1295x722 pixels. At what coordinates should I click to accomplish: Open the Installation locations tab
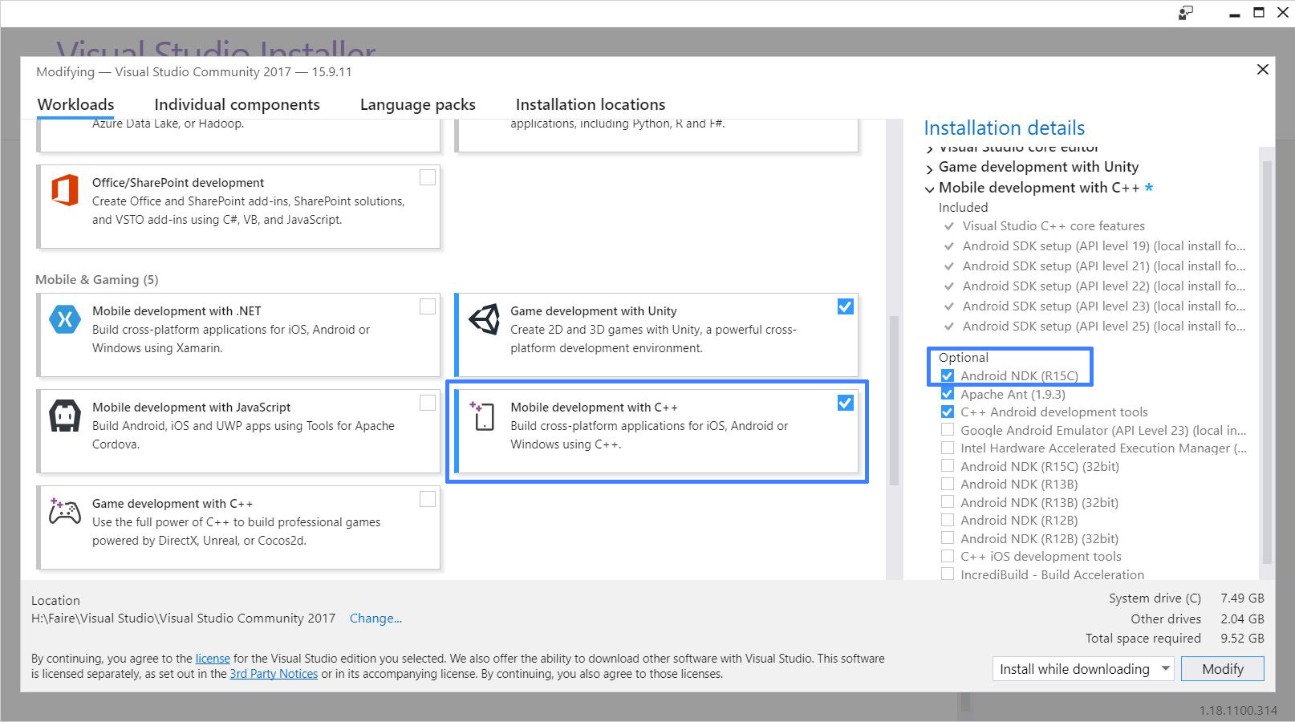591,104
